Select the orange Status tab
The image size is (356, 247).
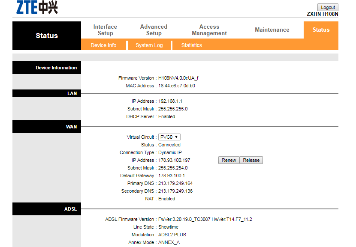pos(321,30)
